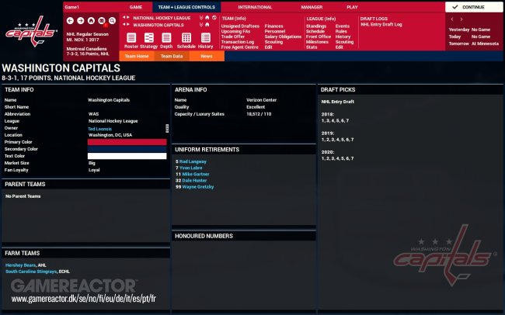Expand the National Hockey League dropdown chevron
The width and height of the screenshot is (505, 315).
201,18
